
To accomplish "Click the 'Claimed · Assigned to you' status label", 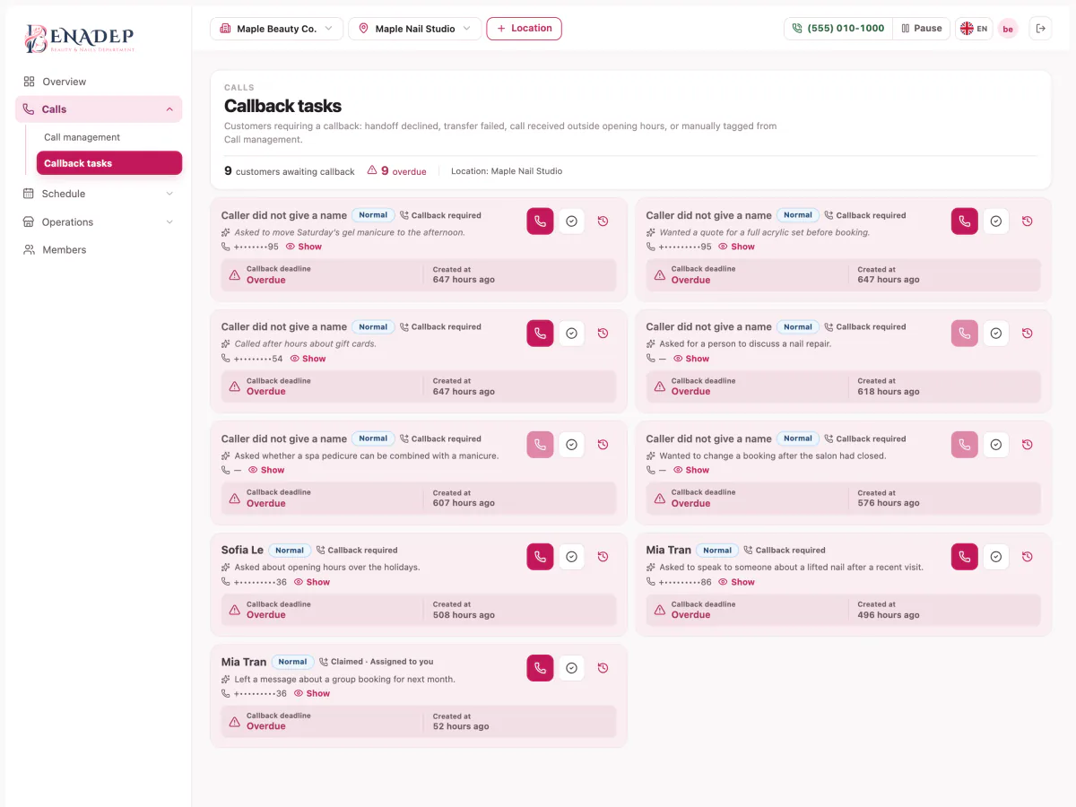I will pos(377,662).
